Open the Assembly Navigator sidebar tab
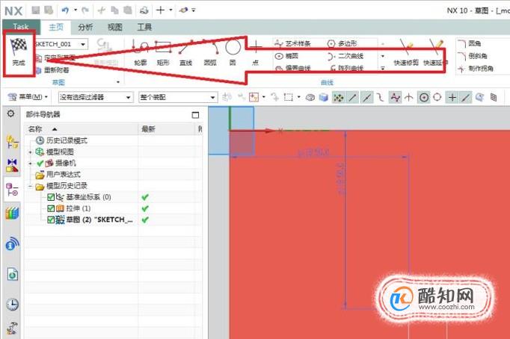Viewport: 510px width, 339px height. pyautogui.click(x=12, y=142)
